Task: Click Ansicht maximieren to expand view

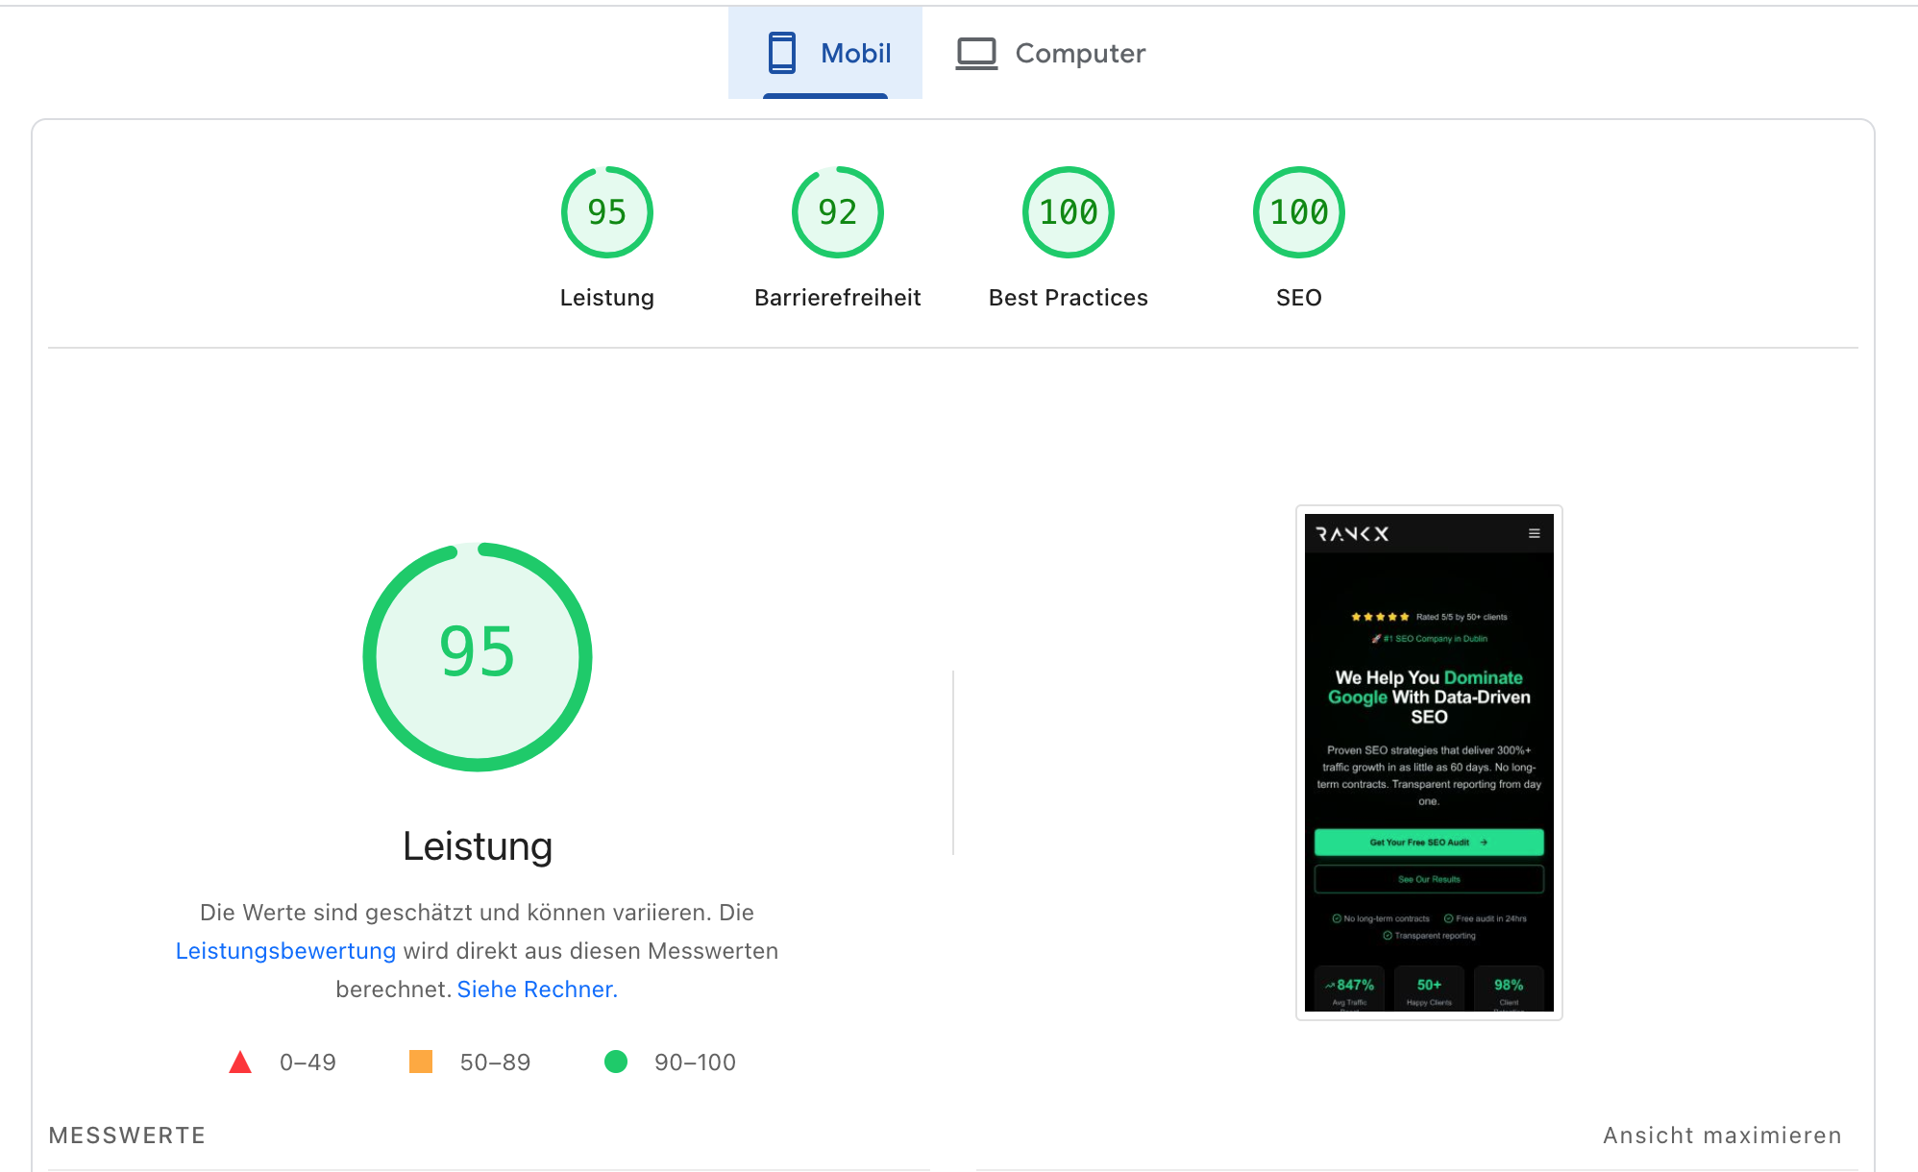Action: tap(1722, 1135)
